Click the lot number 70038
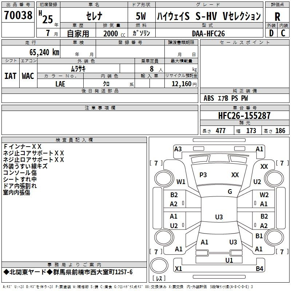291x291 pixels. click(x=18, y=16)
